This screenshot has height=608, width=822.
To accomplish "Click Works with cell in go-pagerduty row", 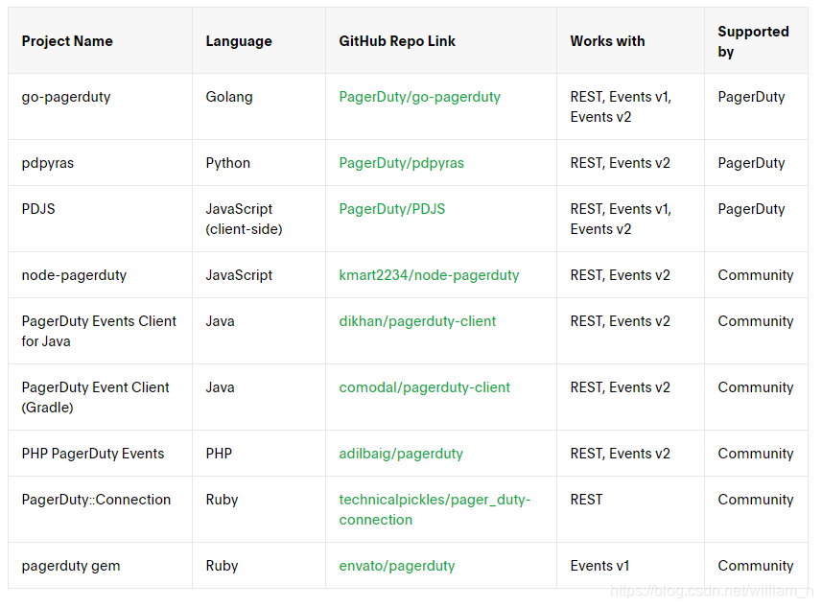I will [x=631, y=106].
